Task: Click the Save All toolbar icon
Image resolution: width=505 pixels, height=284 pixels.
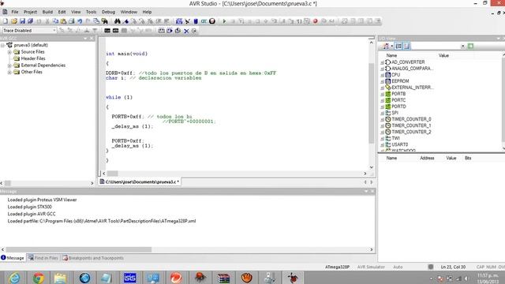Action: [30, 21]
